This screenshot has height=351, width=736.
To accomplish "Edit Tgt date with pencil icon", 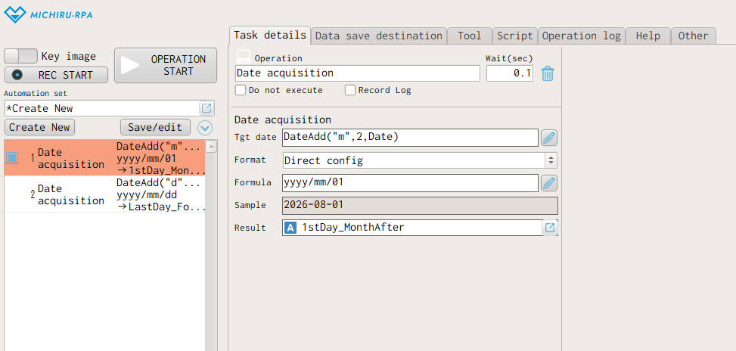I will tap(549, 138).
